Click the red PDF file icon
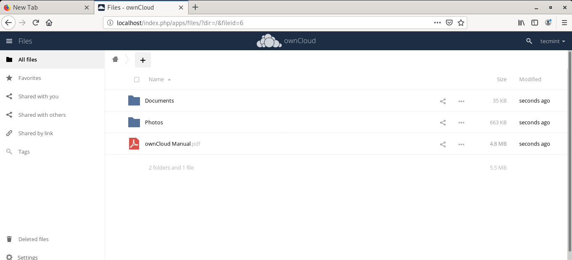 click(x=134, y=144)
